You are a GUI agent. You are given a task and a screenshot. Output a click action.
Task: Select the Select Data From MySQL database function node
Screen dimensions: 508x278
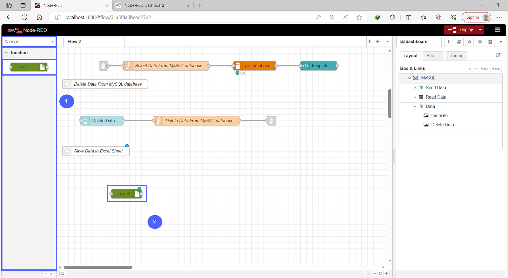[166, 66]
